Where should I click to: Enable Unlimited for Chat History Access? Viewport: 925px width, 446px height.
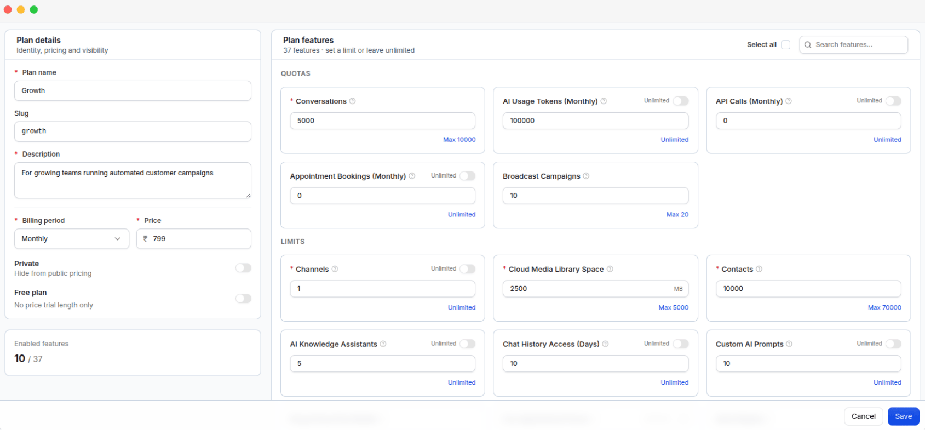tap(681, 344)
